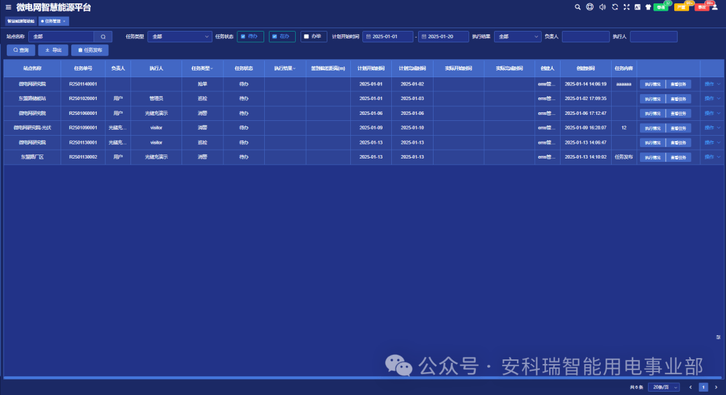Click the 查询 query button

[x=21, y=50]
